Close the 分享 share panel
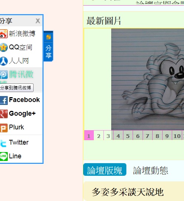184x201 pixels. (x=38, y=21)
